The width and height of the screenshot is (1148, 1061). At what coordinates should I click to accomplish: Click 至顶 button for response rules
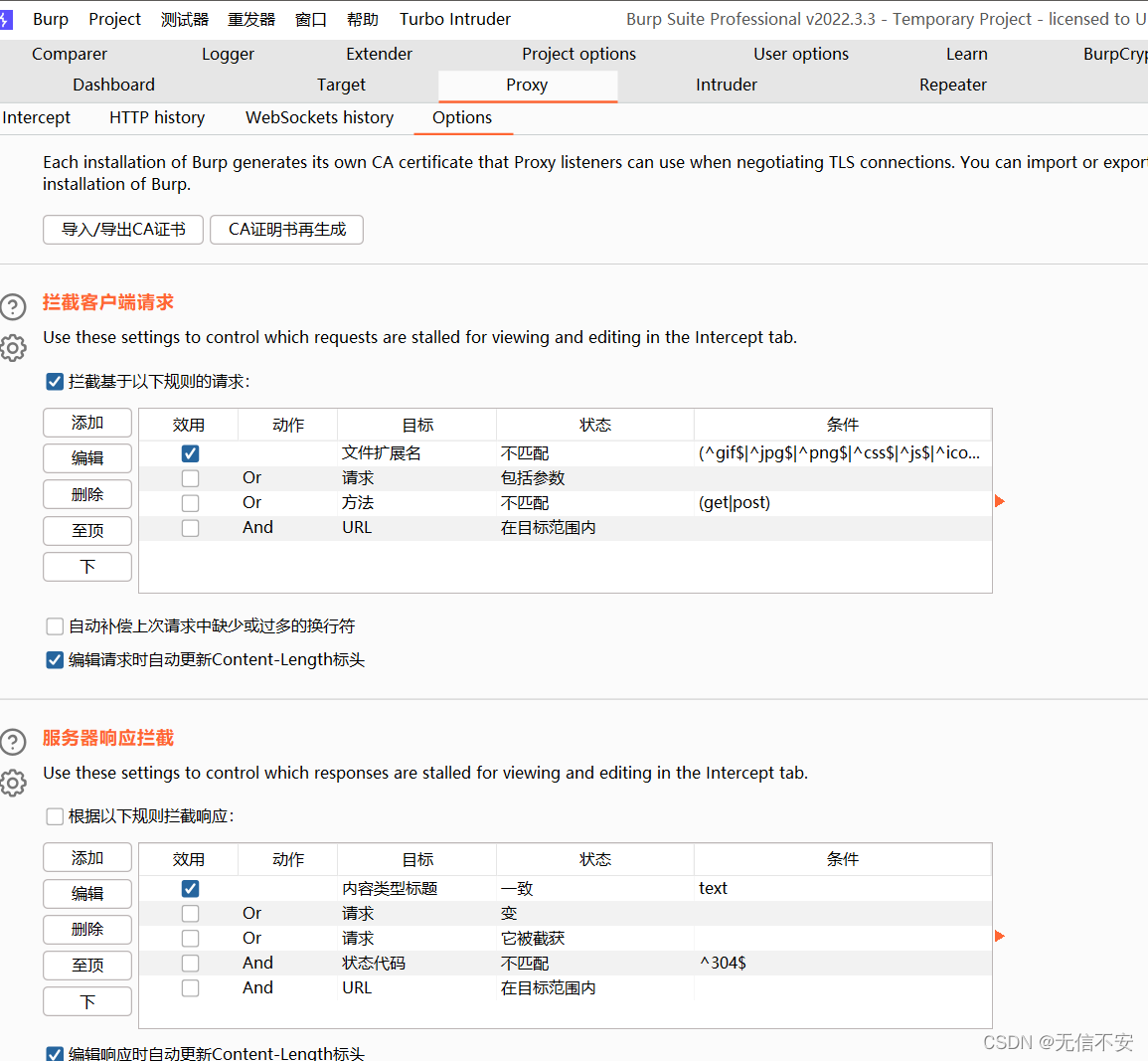[87, 966]
